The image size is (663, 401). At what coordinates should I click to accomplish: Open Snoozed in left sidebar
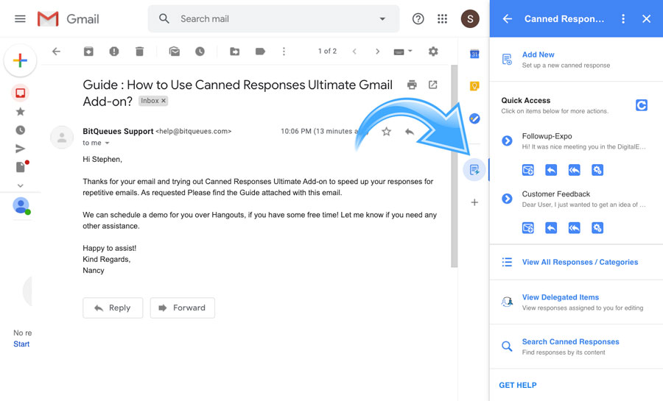point(20,130)
